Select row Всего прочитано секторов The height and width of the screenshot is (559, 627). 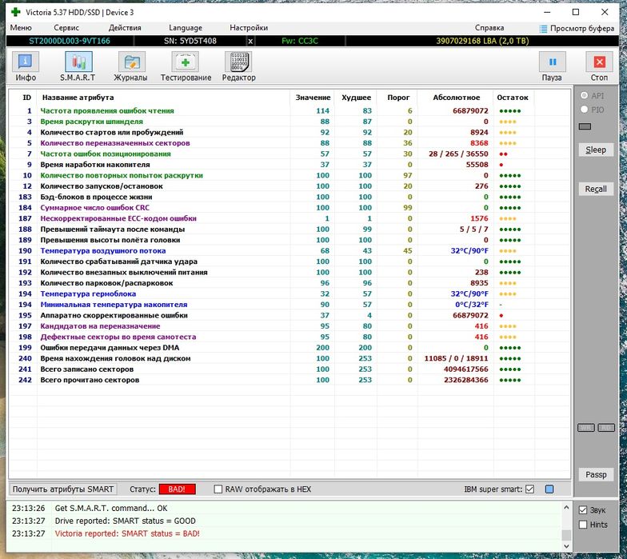(x=290, y=380)
